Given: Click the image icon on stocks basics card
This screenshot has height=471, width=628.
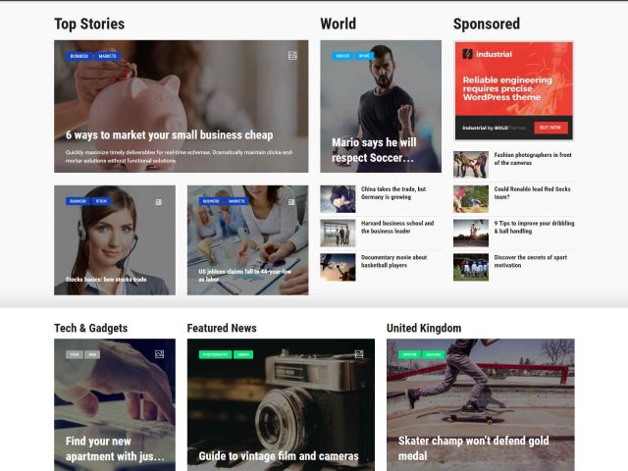Looking at the screenshot, I should click(159, 202).
